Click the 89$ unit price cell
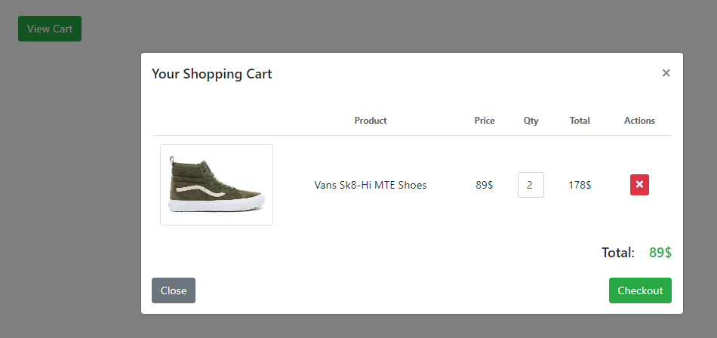 (x=485, y=185)
